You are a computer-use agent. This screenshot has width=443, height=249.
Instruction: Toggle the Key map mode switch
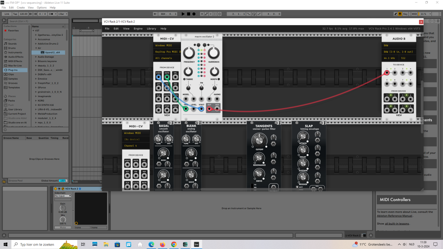coord(406,14)
